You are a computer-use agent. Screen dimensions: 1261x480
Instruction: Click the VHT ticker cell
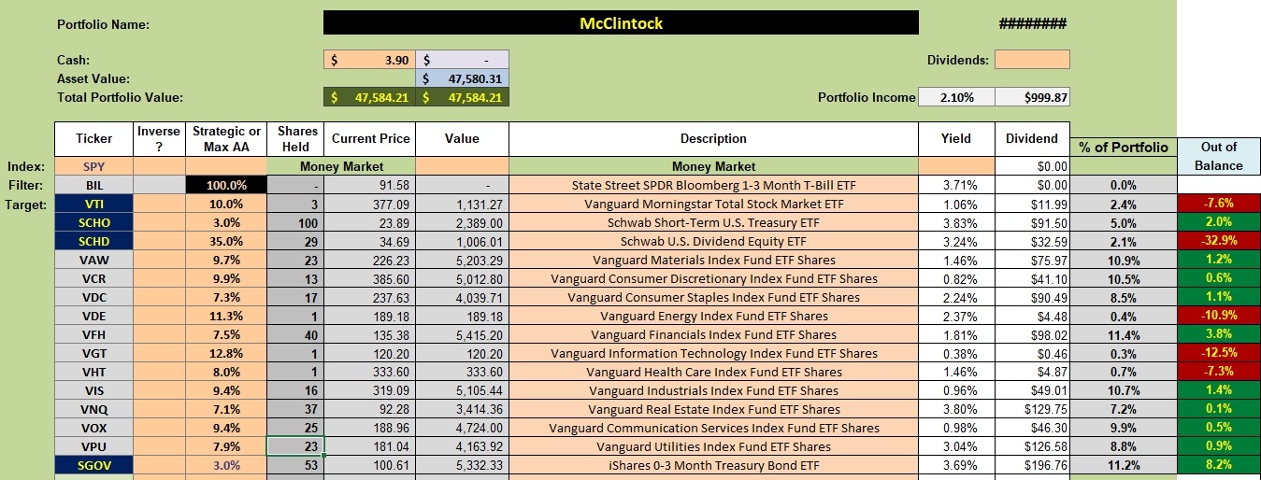coord(93,372)
